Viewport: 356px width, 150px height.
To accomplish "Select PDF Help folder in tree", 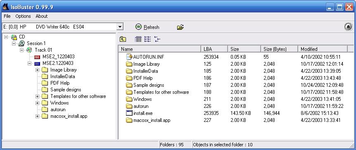I will click(x=60, y=83).
